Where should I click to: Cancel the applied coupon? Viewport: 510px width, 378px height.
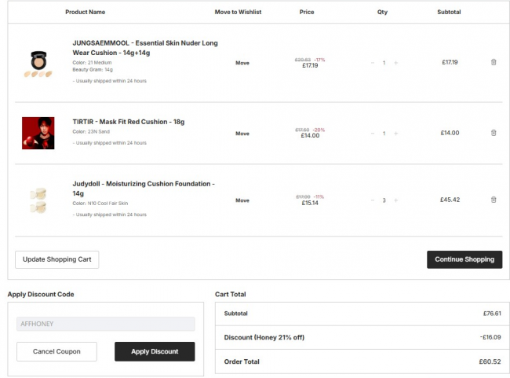point(56,351)
